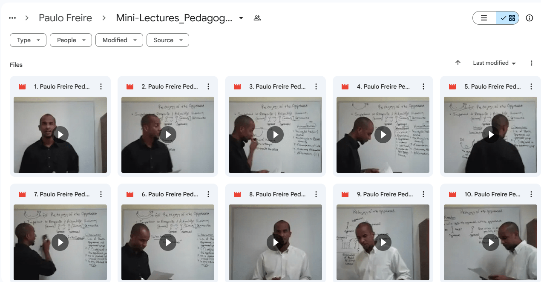Open more options for file 1. Paulo Freire
The height and width of the screenshot is (282, 541).
click(101, 86)
